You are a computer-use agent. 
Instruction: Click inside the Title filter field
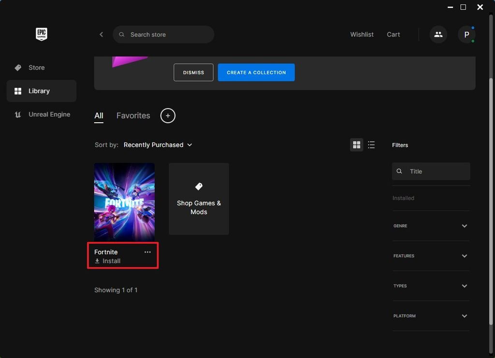tap(431, 171)
